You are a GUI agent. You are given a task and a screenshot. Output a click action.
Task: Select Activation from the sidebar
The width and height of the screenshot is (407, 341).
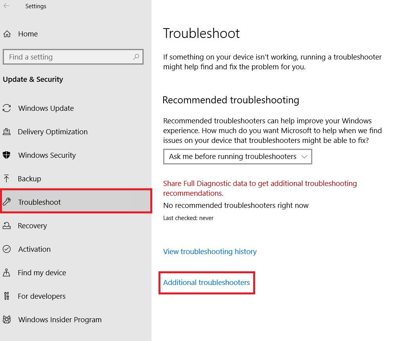pos(34,249)
